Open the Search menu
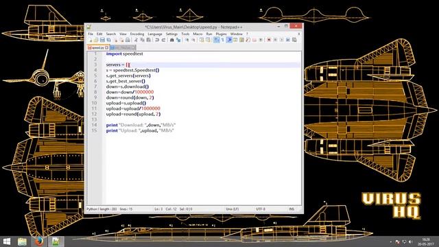This screenshot has width=439, height=247. [111, 34]
